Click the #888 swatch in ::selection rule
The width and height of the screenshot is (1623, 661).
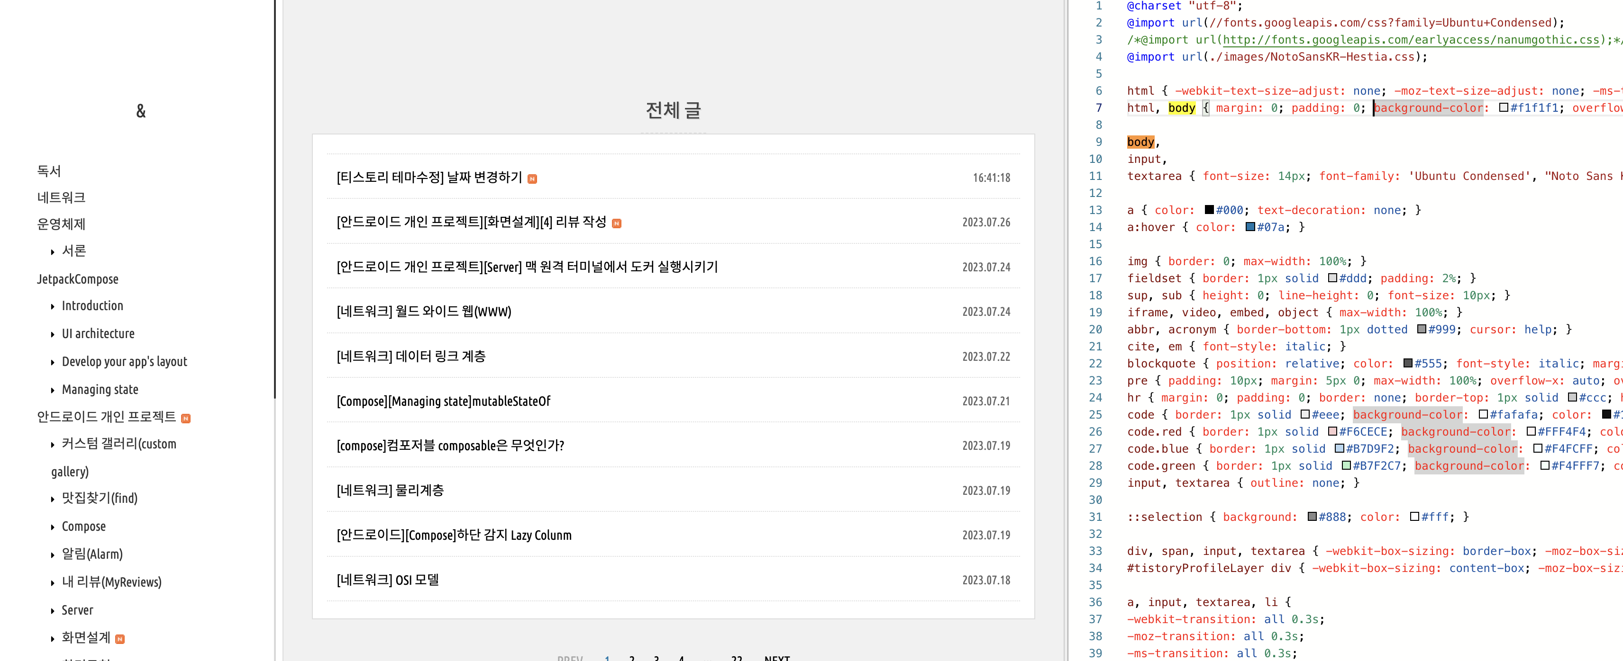coord(1312,517)
